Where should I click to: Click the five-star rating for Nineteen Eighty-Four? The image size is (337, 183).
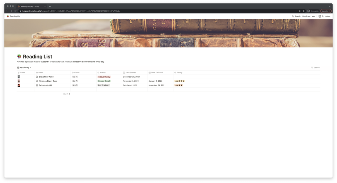click(x=180, y=81)
